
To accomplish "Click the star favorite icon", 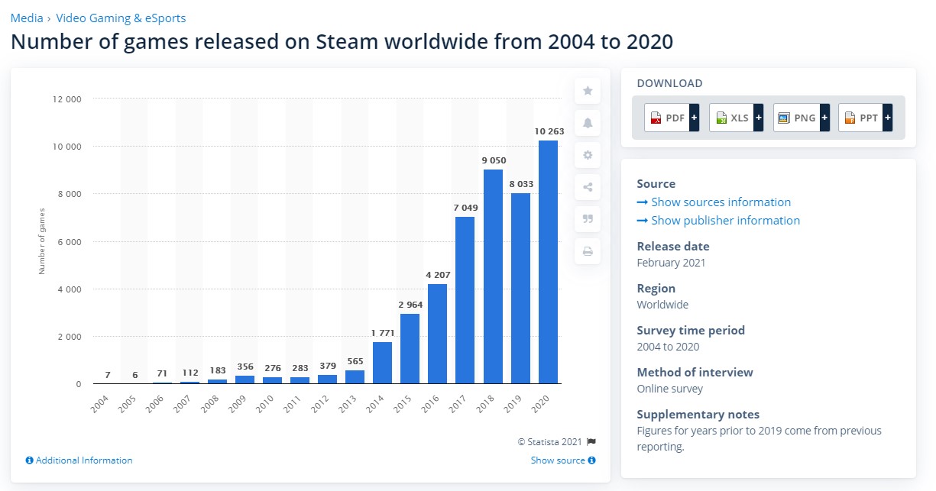I will click(x=588, y=91).
